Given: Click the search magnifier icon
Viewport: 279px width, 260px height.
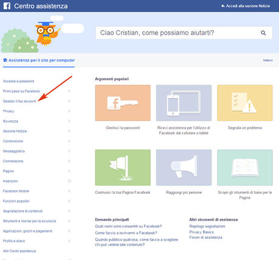Looking at the screenshot, I should (x=263, y=33).
